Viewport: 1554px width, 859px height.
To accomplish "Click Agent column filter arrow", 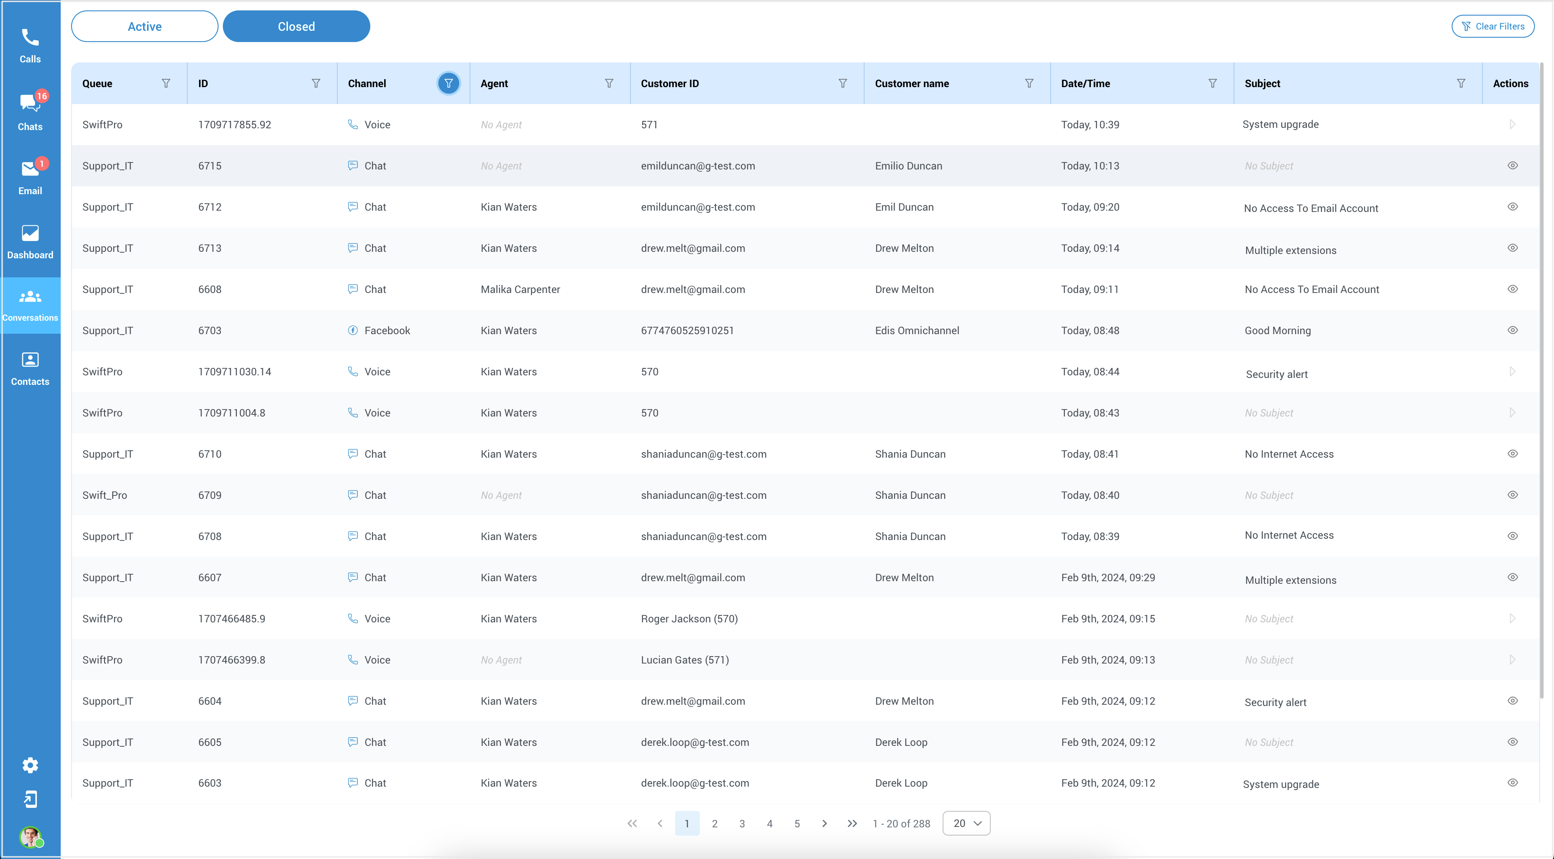I will pyautogui.click(x=608, y=82).
